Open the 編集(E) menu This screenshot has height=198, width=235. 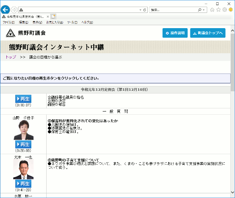tap(23, 22)
